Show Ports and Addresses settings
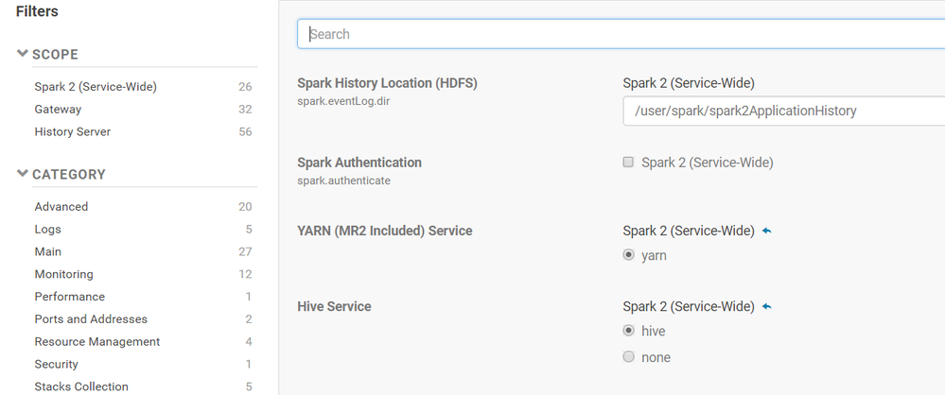This screenshot has height=395, width=945. [x=91, y=319]
